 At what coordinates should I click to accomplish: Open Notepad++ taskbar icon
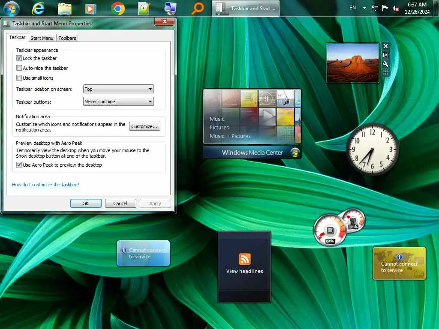[144, 9]
